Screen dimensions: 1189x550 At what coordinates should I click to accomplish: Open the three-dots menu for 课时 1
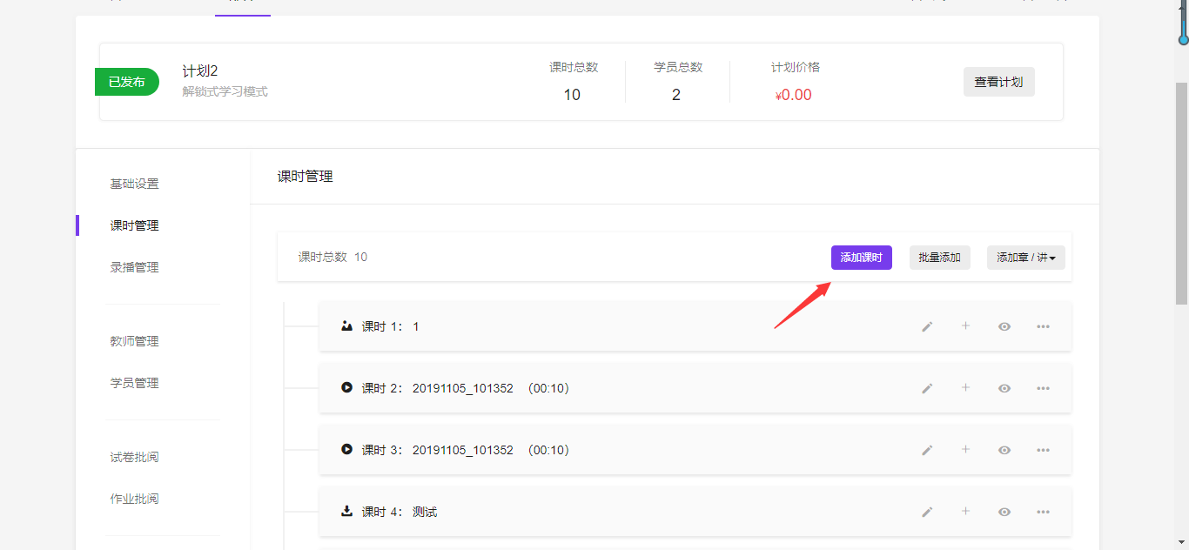[1043, 326]
